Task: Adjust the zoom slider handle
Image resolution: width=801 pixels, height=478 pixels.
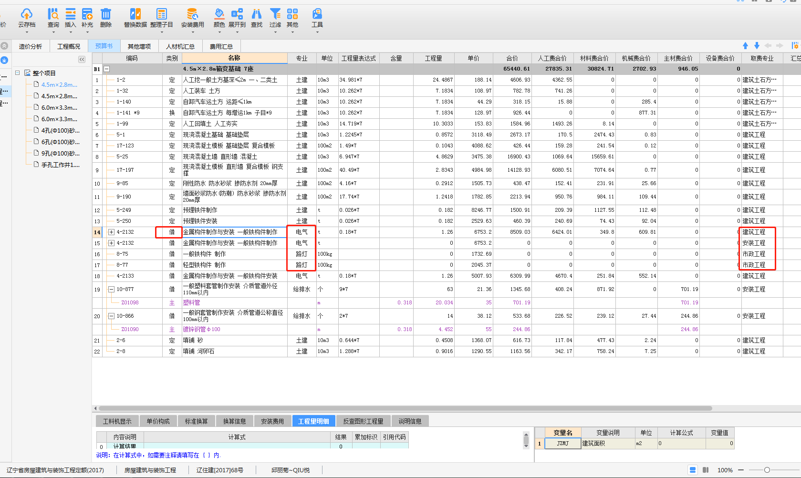Action: coord(767,470)
